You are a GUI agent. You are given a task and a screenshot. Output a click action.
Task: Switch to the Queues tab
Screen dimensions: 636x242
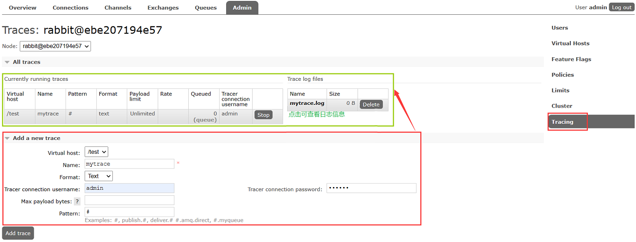point(206,7)
